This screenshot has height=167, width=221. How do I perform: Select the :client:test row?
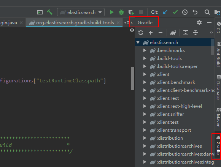coord(175,122)
